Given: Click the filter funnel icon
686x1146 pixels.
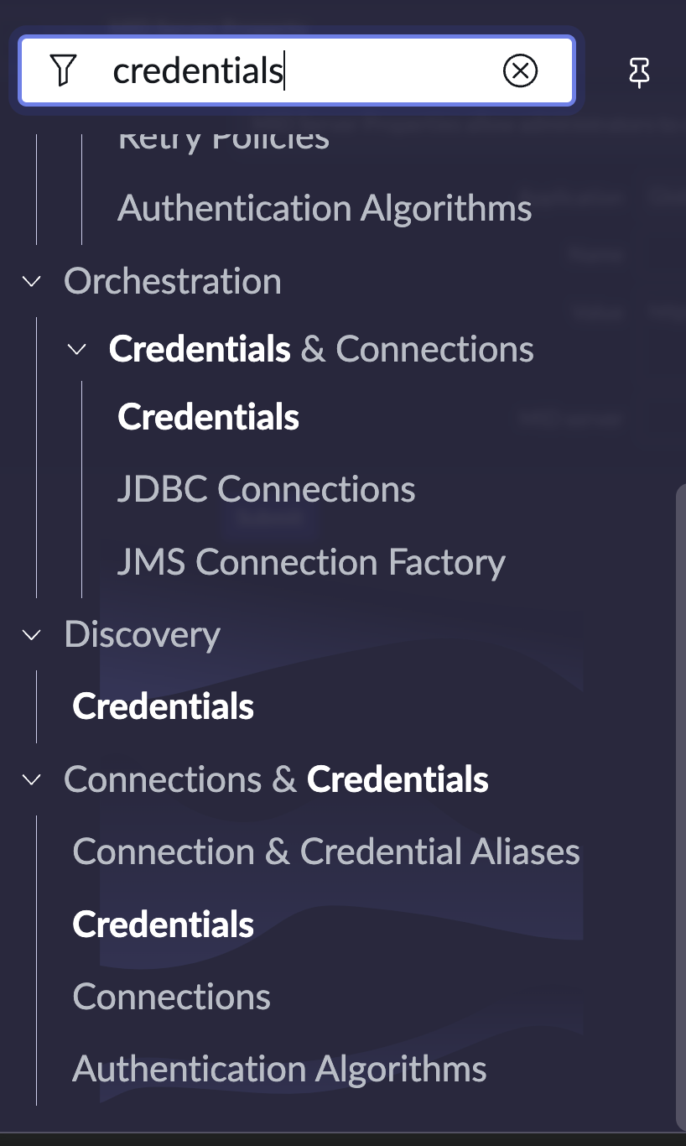Looking at the screenshot, I should point(63,70).
